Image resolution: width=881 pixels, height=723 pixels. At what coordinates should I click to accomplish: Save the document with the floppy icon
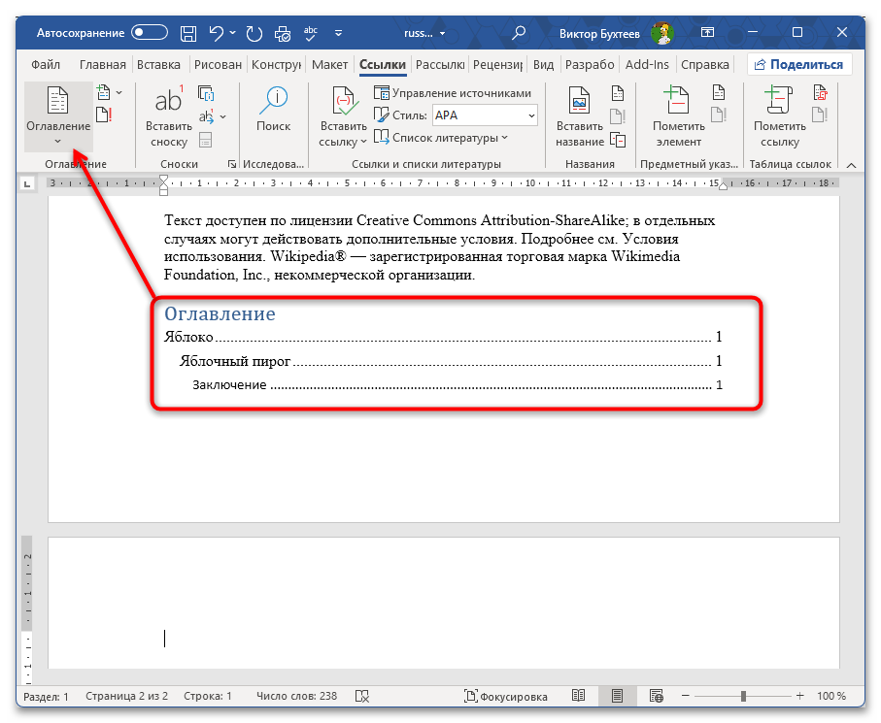click(x=188, y=33)
